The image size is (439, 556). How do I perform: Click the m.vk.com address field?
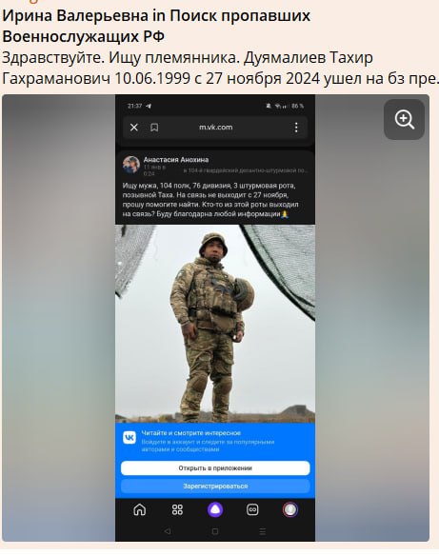tap(215, 128)
